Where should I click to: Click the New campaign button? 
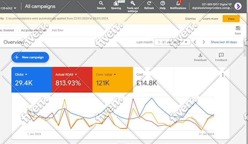30,57
